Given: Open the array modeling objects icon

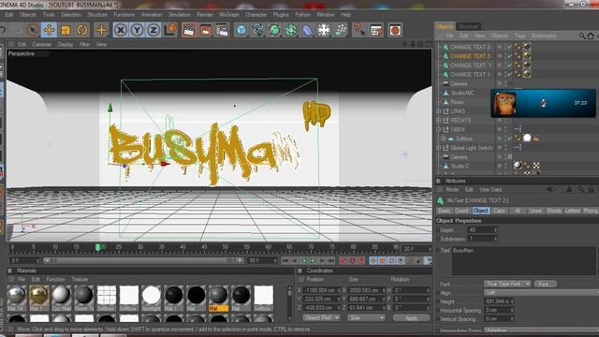Looking at the screenshot, I should (x=291, y=30).
